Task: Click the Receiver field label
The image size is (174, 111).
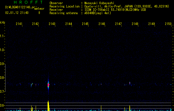Action: [x=56, y=10]
